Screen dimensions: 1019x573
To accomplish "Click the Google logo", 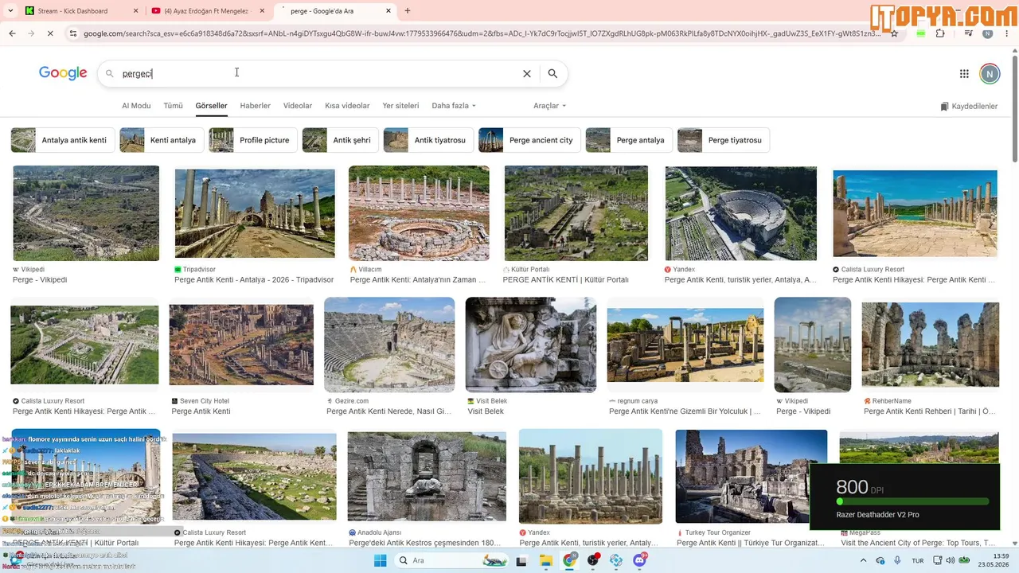I will point(63,73).
